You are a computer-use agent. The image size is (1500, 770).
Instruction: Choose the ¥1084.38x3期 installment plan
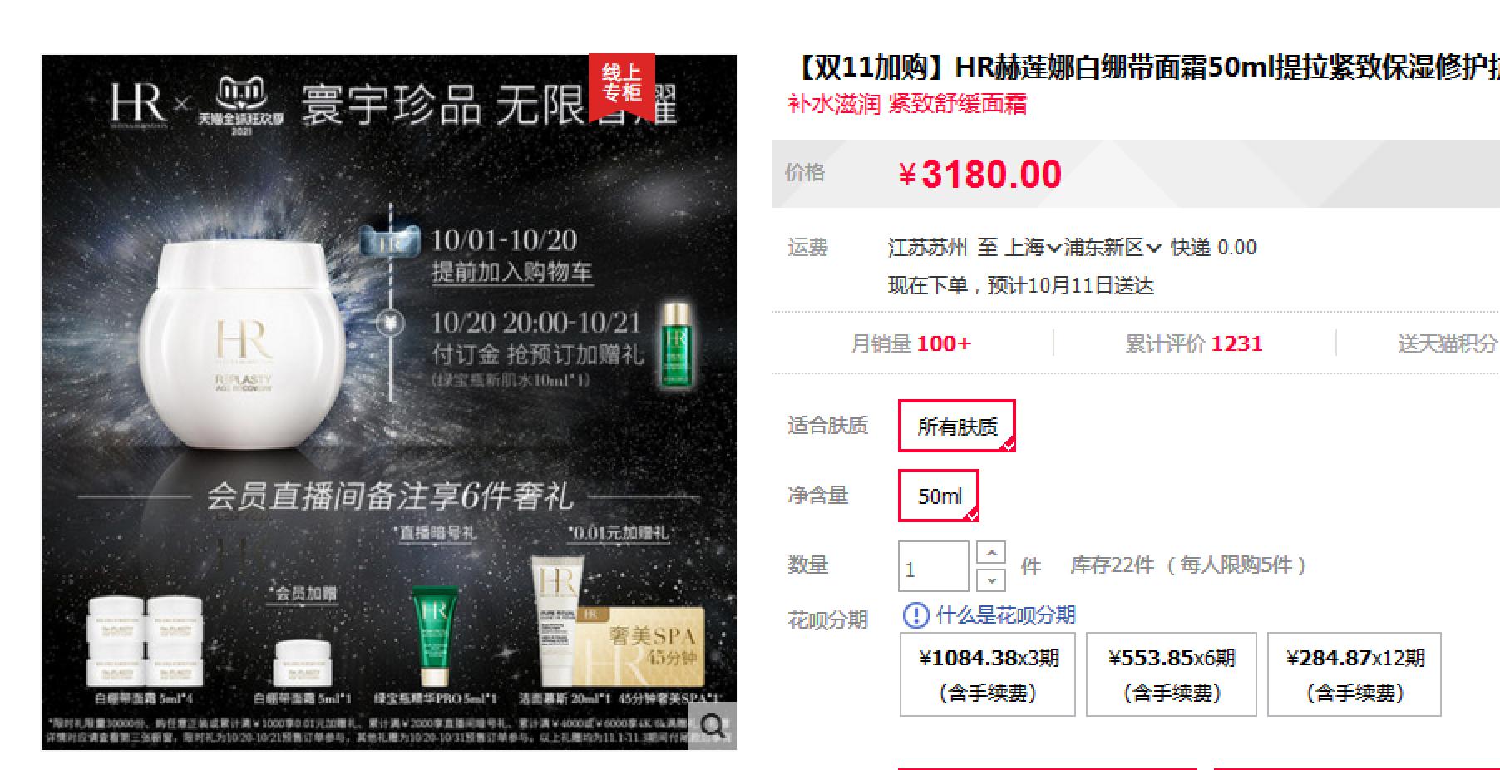(x=988, y=674)
